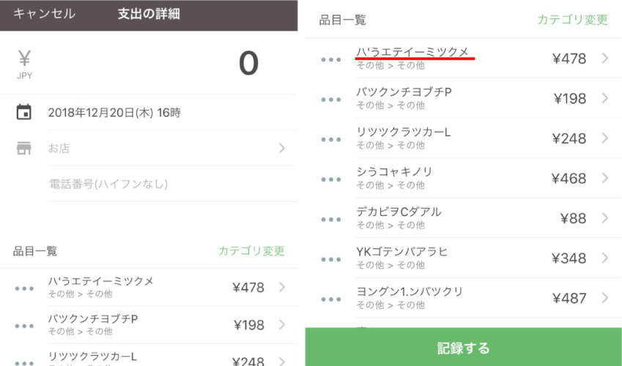Select the date 2018年12月20日(木) 16時 row
This screenshot has height=366, width=622.
[x=149, y=112]
